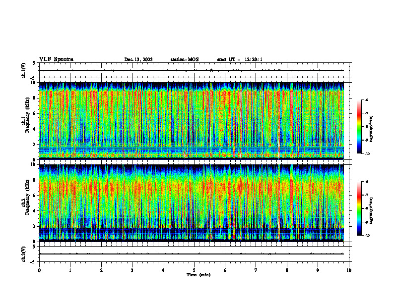Click the '4' kHz tick on ch.2 axis

[34, 211]
